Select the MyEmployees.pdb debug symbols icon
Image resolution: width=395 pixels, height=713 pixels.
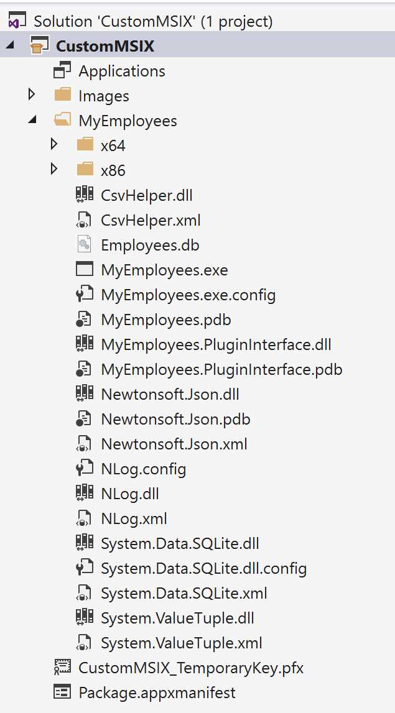(85, 319)
